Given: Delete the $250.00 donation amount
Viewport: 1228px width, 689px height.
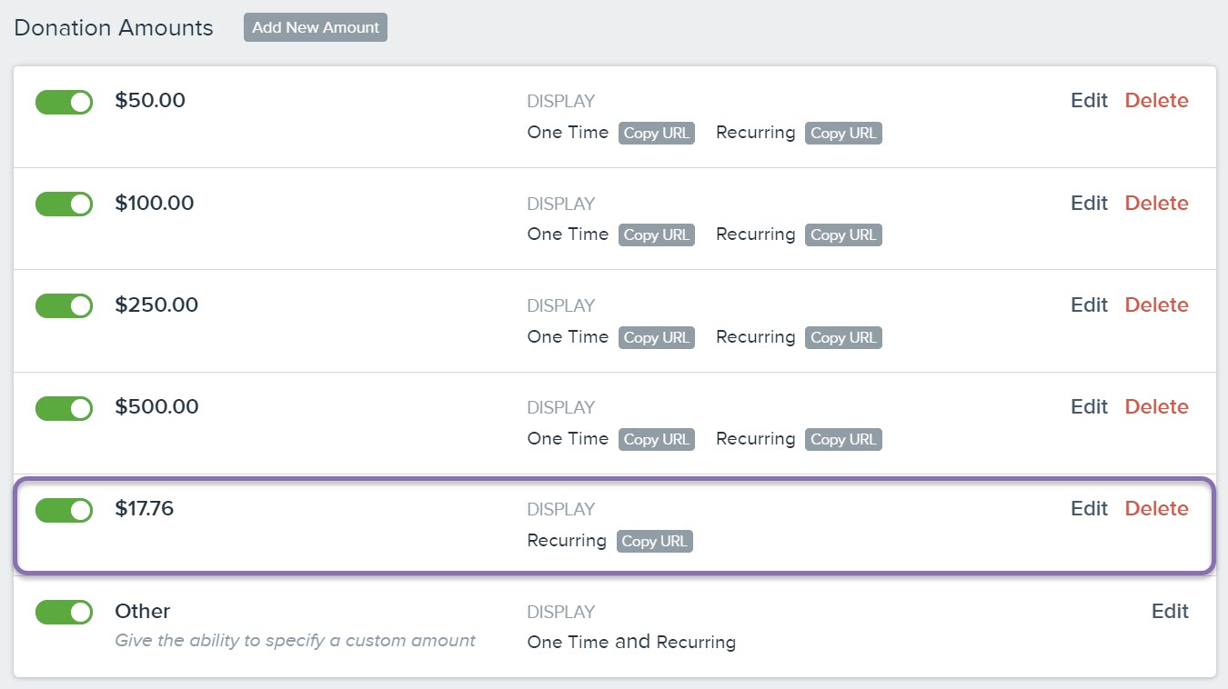Looking at the screenshot, I should tap(1156, 305).
